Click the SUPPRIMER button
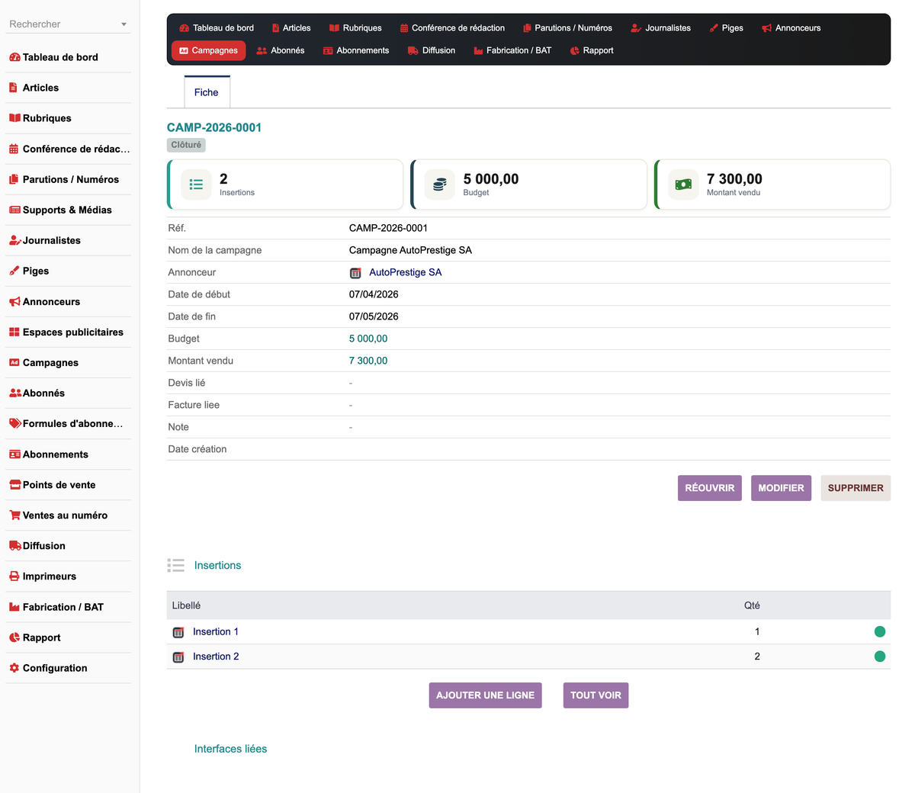This screenshot has height=793, width=915. coord(856,488)
